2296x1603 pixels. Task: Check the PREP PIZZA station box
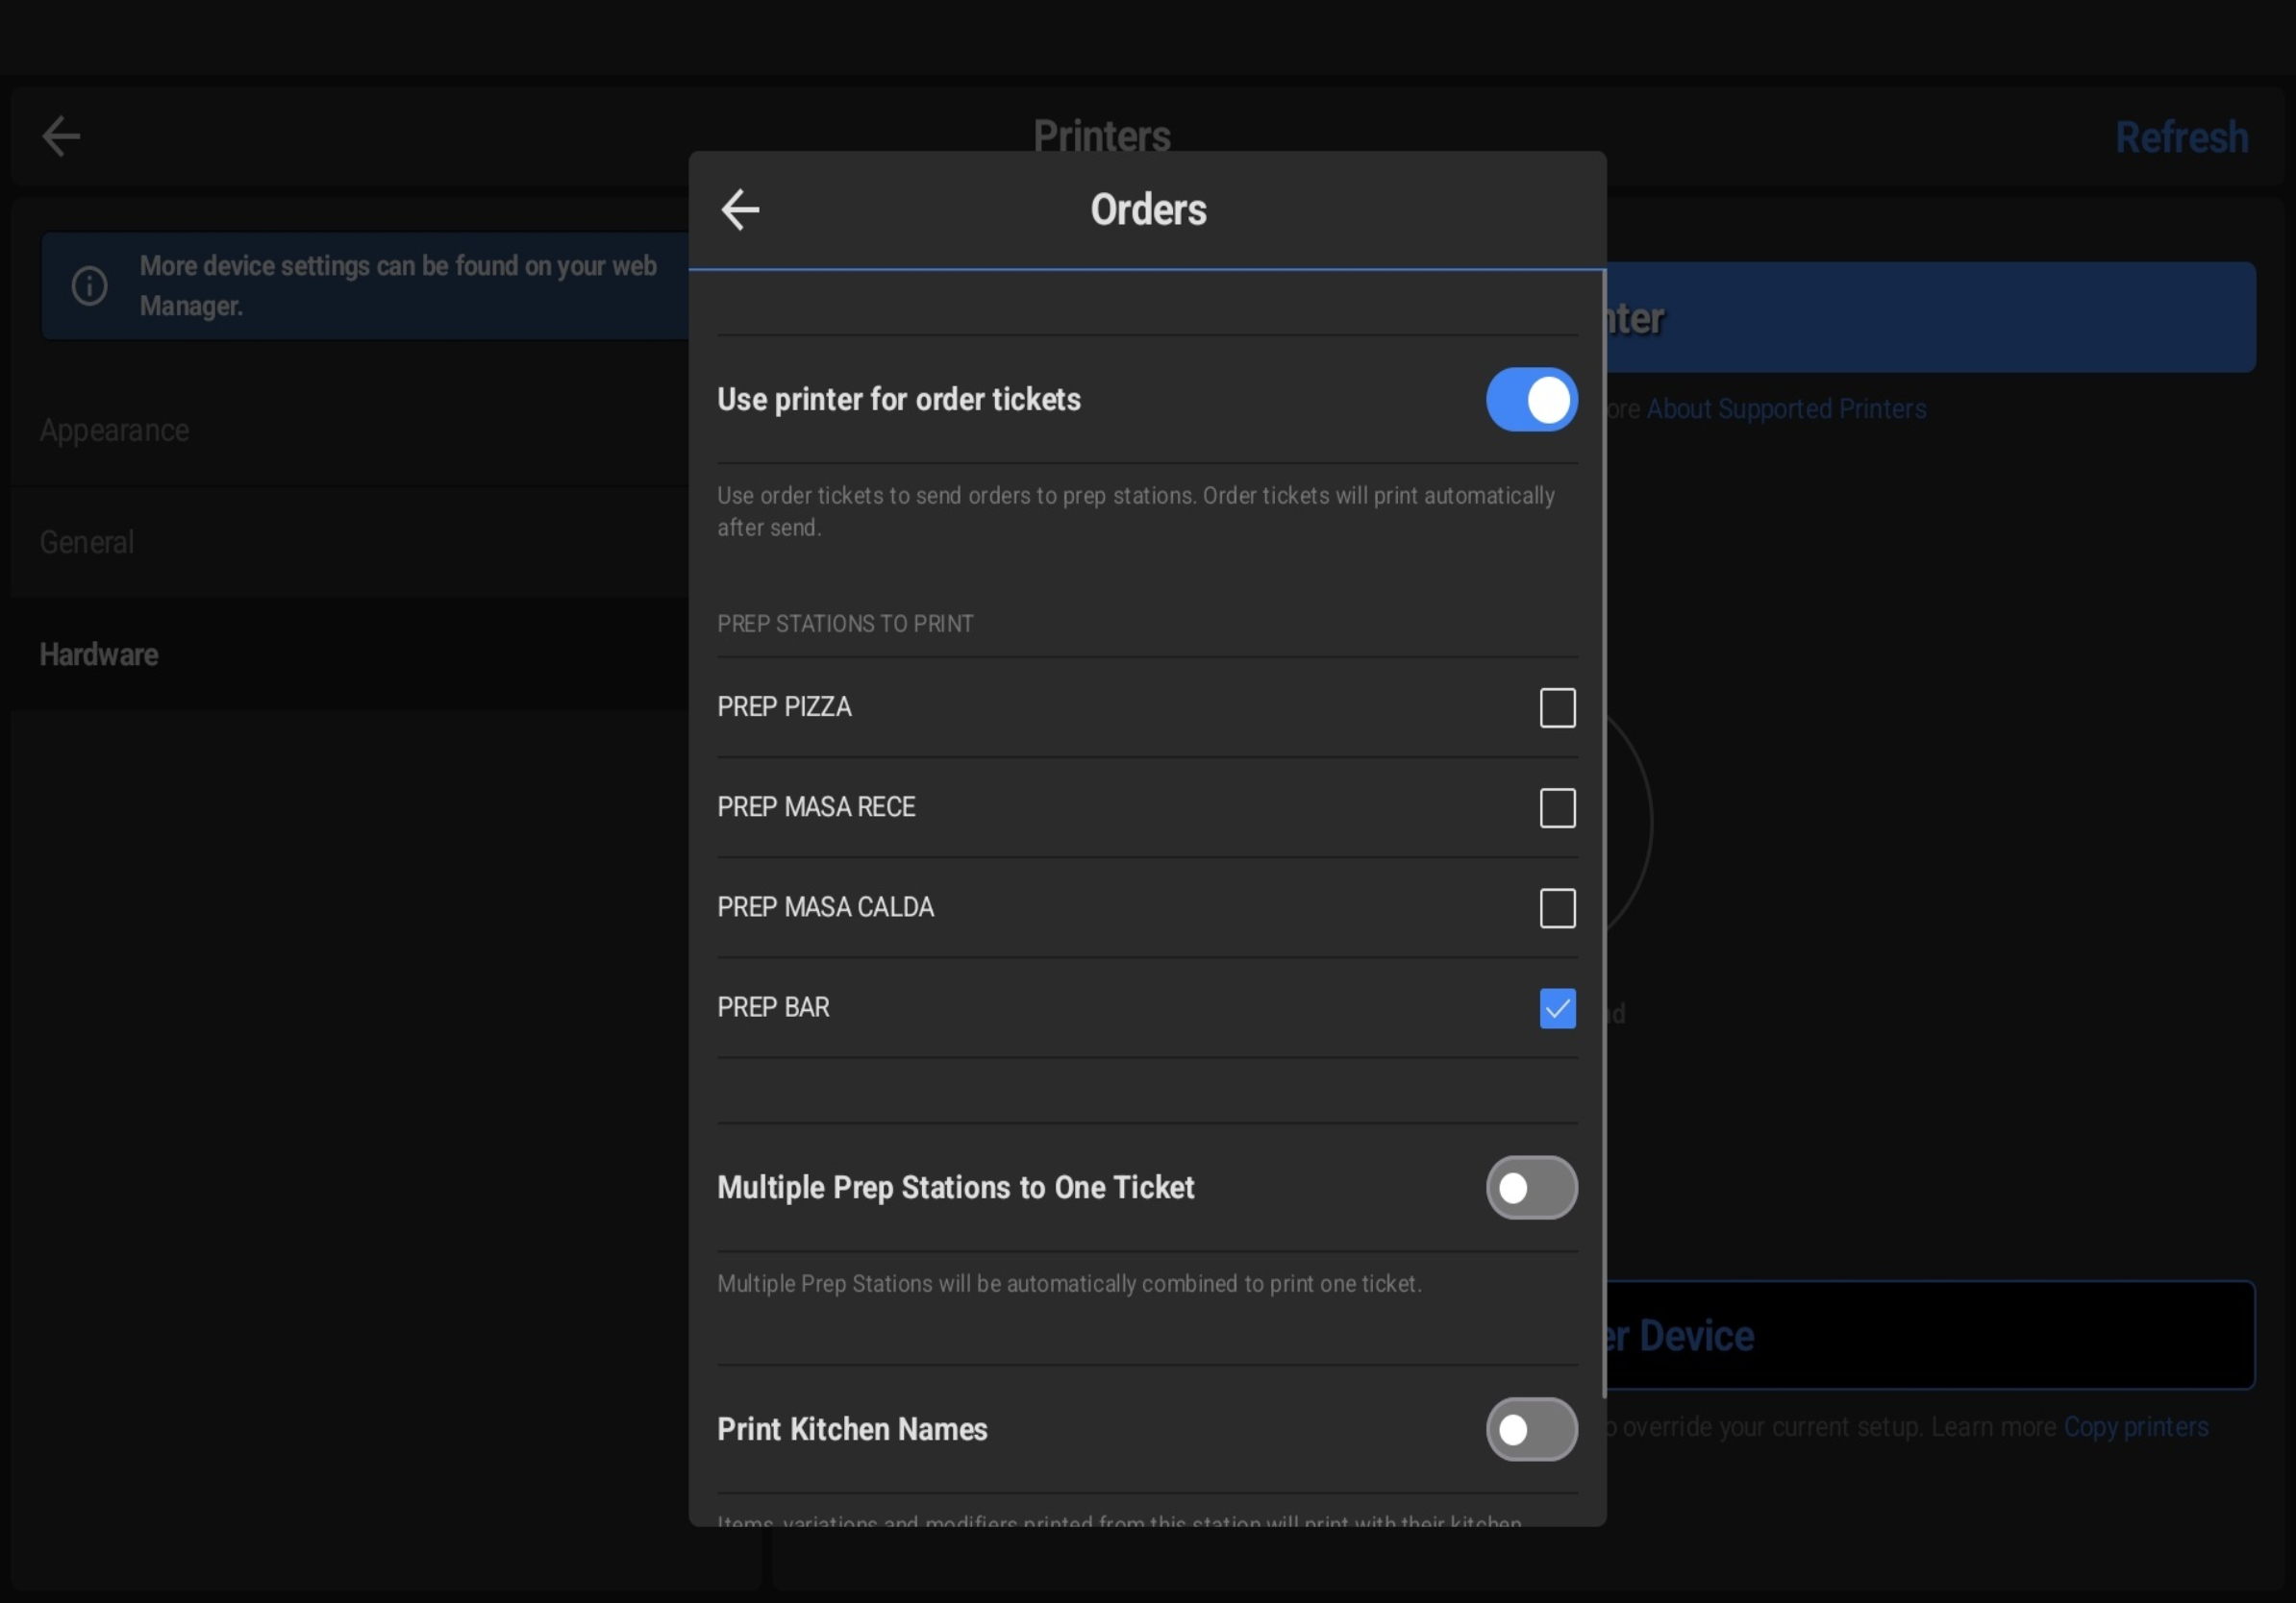[x=1557, y=707]
